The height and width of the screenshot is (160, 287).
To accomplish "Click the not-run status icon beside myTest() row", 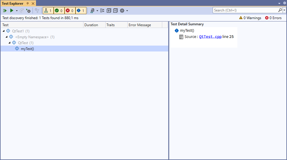I will (17, 48).
